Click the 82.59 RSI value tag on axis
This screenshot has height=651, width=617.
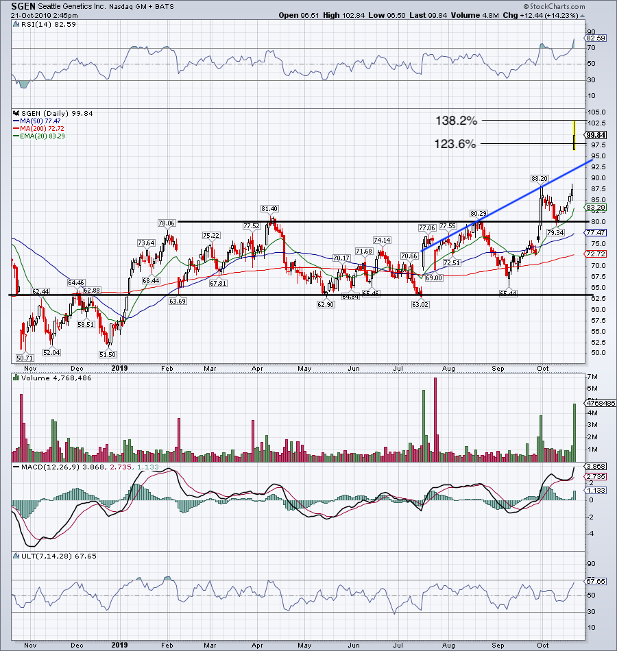coord(596,38)
